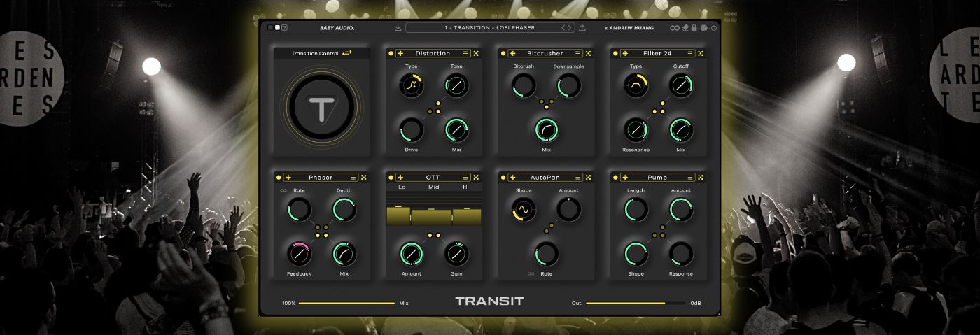Click the Distortion Drive knob
The height and width of the screenshot is (335, 980).
click(412, 129)
